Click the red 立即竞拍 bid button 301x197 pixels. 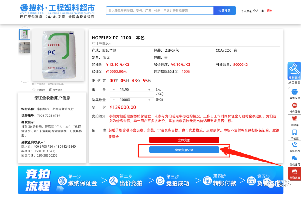coord(184,140)
